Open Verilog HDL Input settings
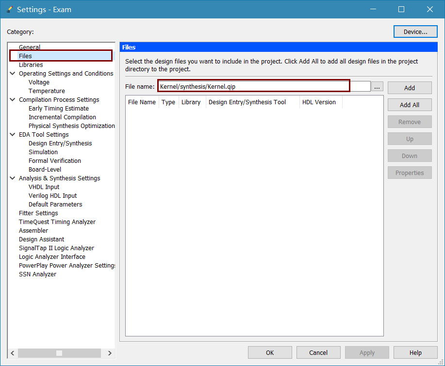 coord(52,196)
